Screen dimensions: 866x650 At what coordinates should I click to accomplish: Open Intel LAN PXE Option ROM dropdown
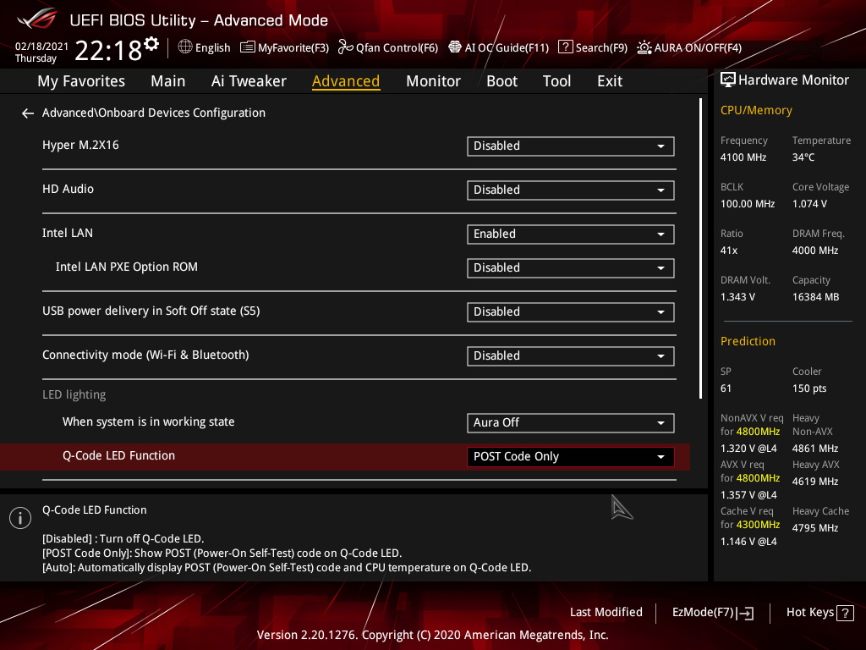pos(571,268)
